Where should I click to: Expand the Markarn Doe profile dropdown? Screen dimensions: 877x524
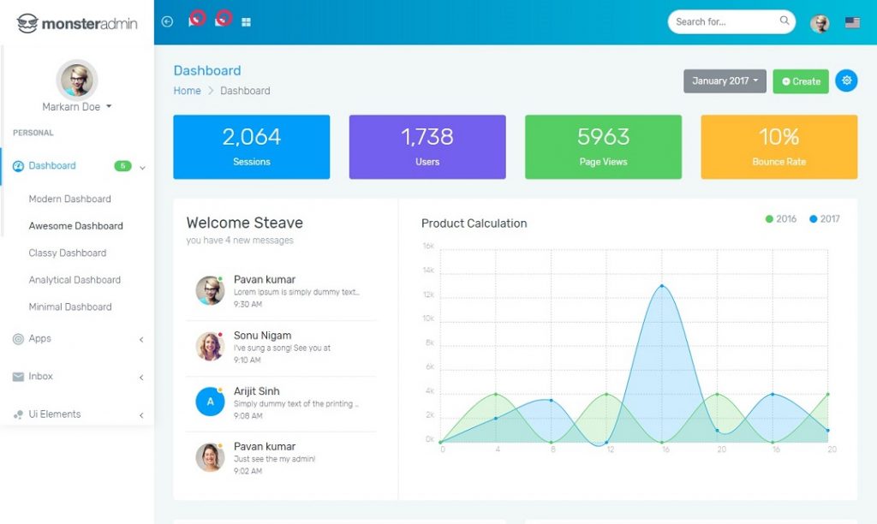point(77,106)
